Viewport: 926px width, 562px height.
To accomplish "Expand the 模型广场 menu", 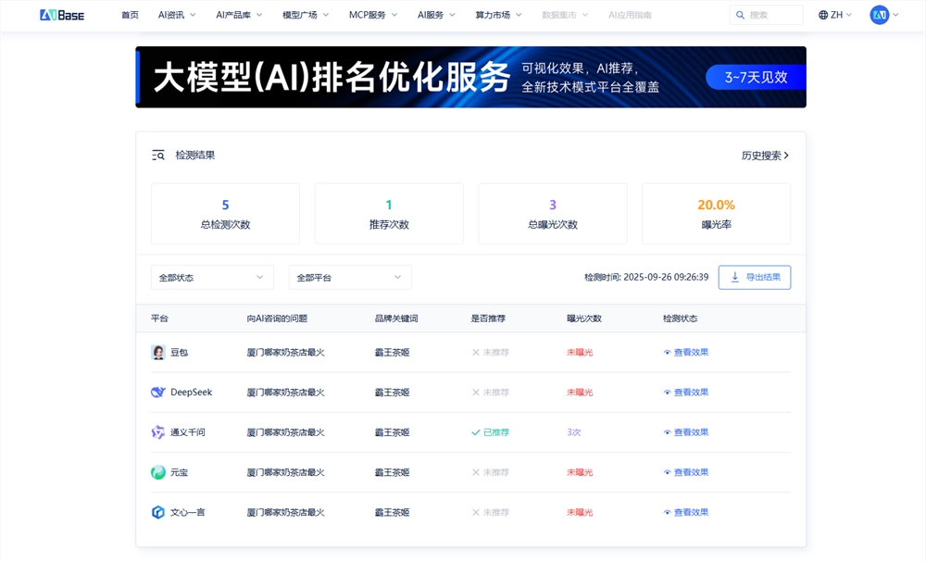I will [x=306, y=15].
